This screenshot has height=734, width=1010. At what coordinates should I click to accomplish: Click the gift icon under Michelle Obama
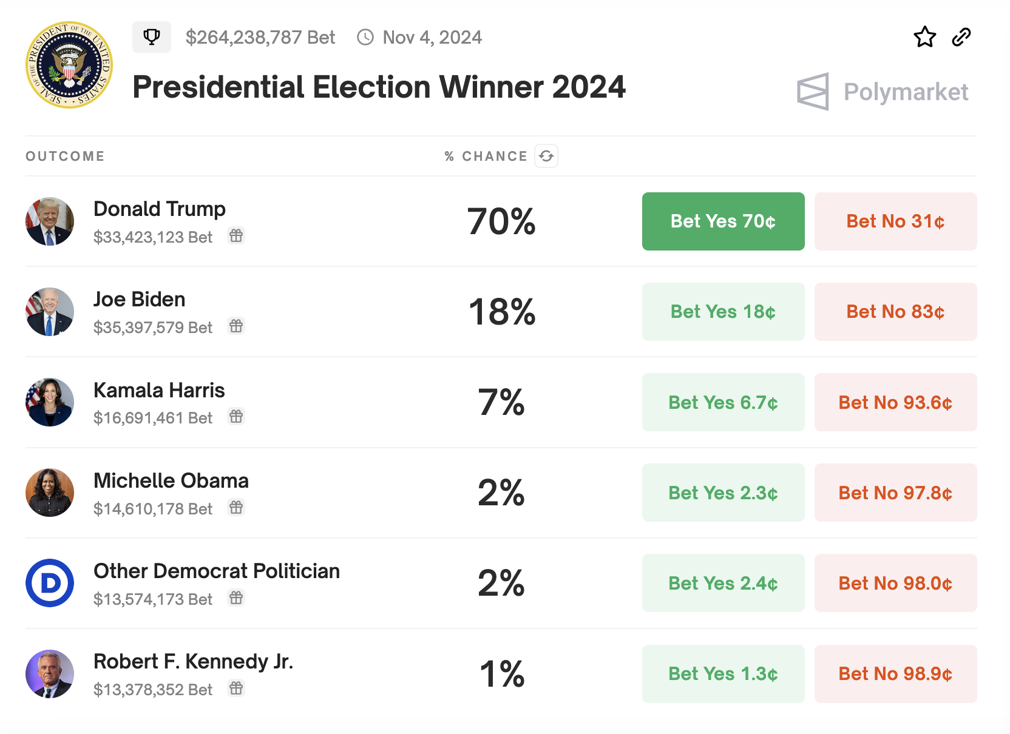236,507
